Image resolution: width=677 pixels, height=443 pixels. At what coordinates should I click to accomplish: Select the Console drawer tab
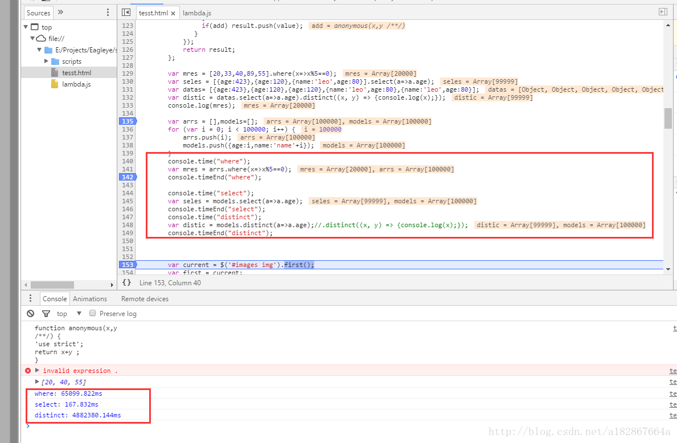coord(55,299)
